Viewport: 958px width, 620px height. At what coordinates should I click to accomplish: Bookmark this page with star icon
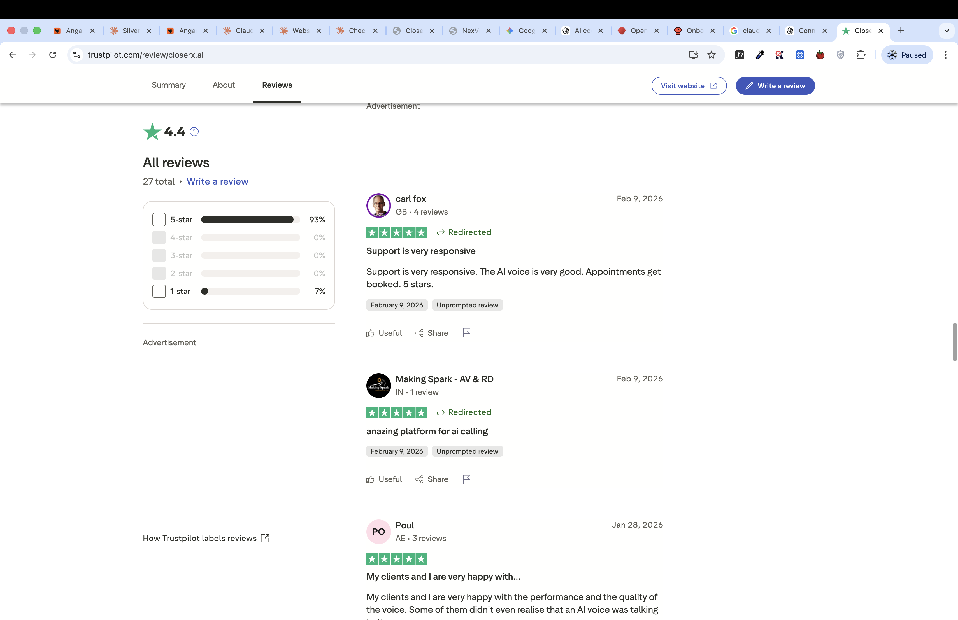point(711,55)
